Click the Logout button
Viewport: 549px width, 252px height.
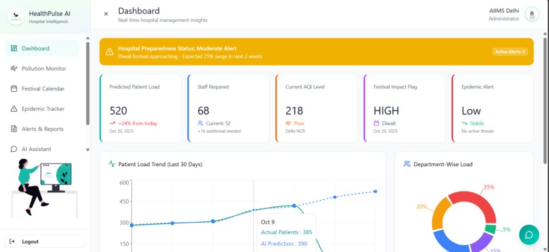point(45,241)
